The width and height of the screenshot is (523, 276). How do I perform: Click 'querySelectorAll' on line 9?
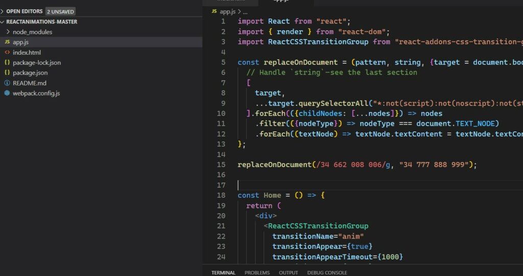[x=334, y=103]
